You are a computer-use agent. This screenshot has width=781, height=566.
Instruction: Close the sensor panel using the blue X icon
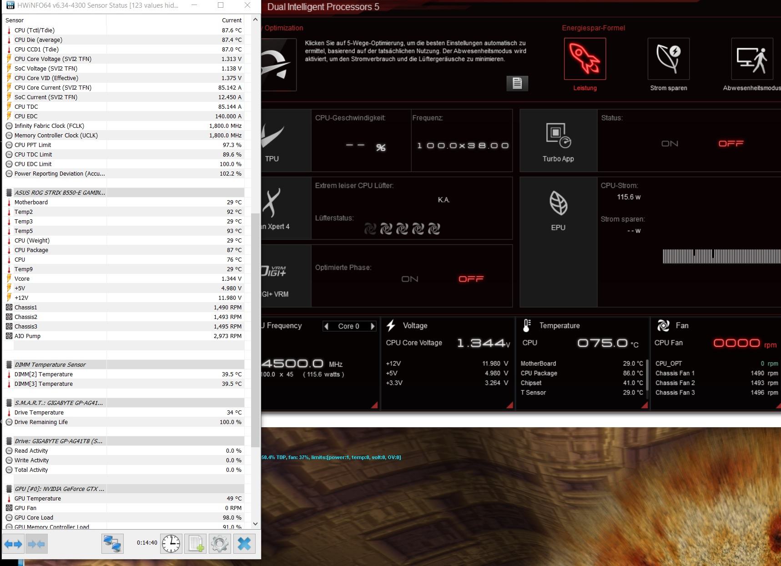(x=244, y=544)
